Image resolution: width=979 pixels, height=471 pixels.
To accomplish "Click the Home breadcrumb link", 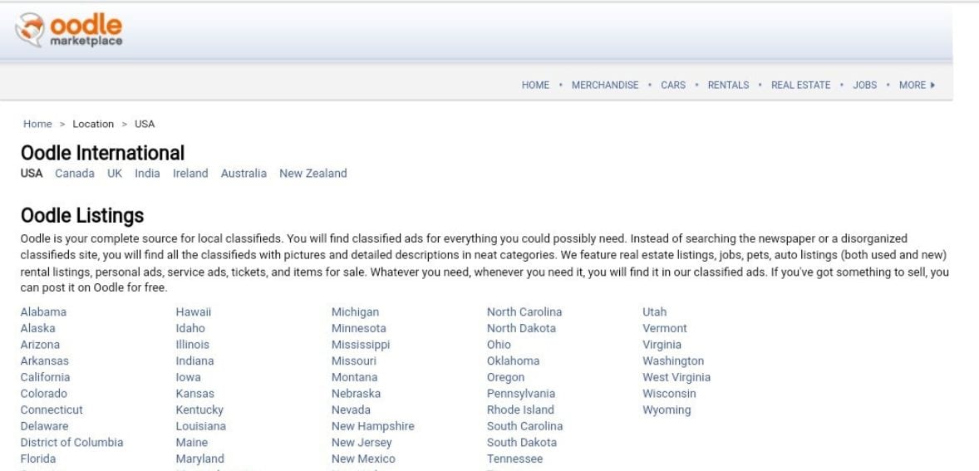I will tap(37, 124).
